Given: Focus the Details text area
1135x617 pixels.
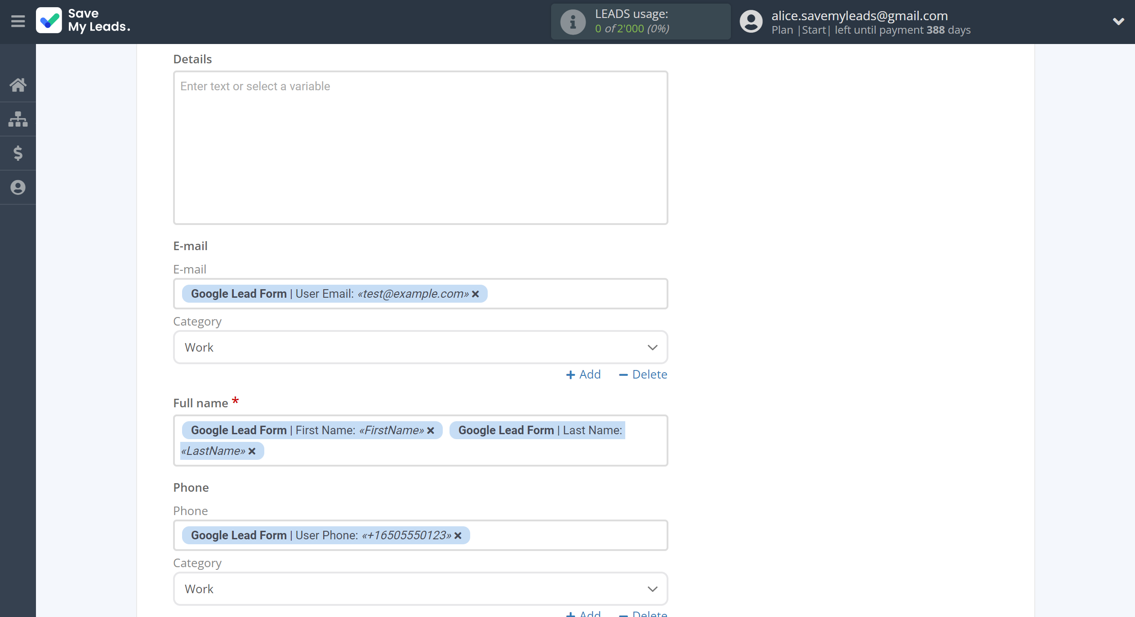Looking at the screenshot, I should pos(420,148).
